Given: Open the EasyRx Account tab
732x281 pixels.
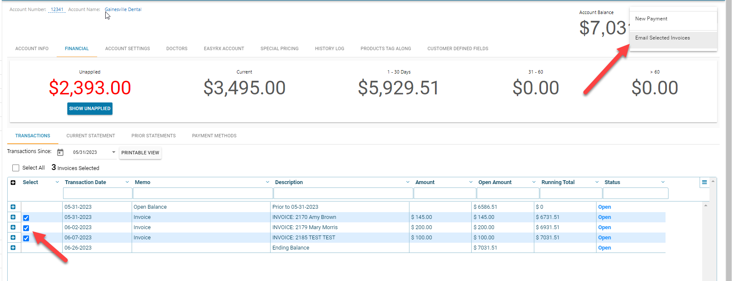Looking at the screenshot, I should 224,49.
